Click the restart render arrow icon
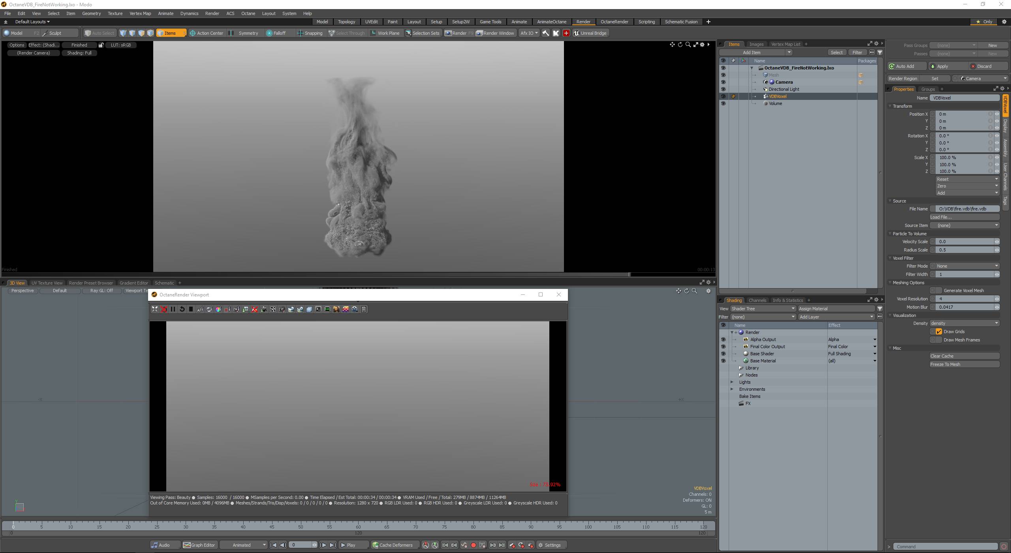This screenshot has height=553, width=1011. click(x=182, y=309)
